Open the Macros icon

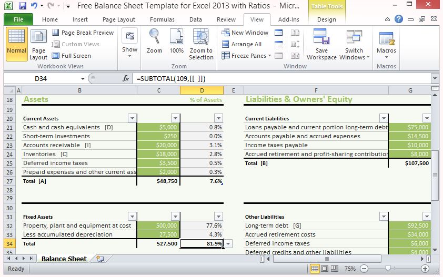tap(386, 39)
